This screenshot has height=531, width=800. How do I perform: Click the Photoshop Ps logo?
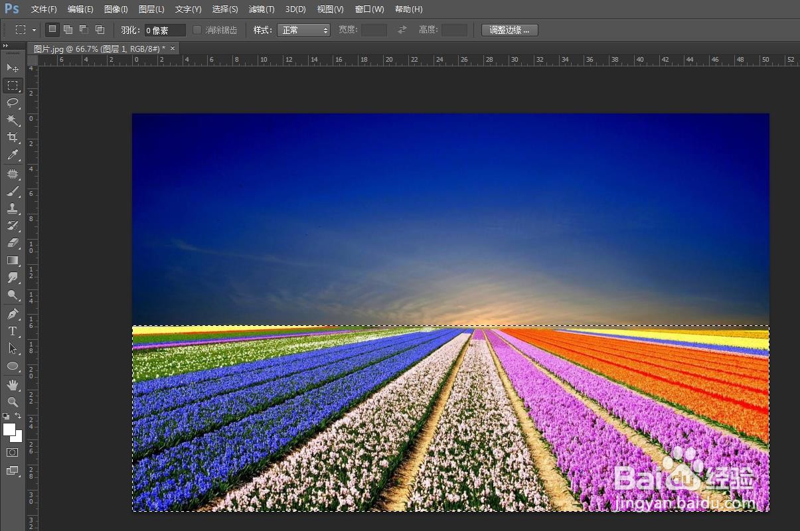coord(12,9)
